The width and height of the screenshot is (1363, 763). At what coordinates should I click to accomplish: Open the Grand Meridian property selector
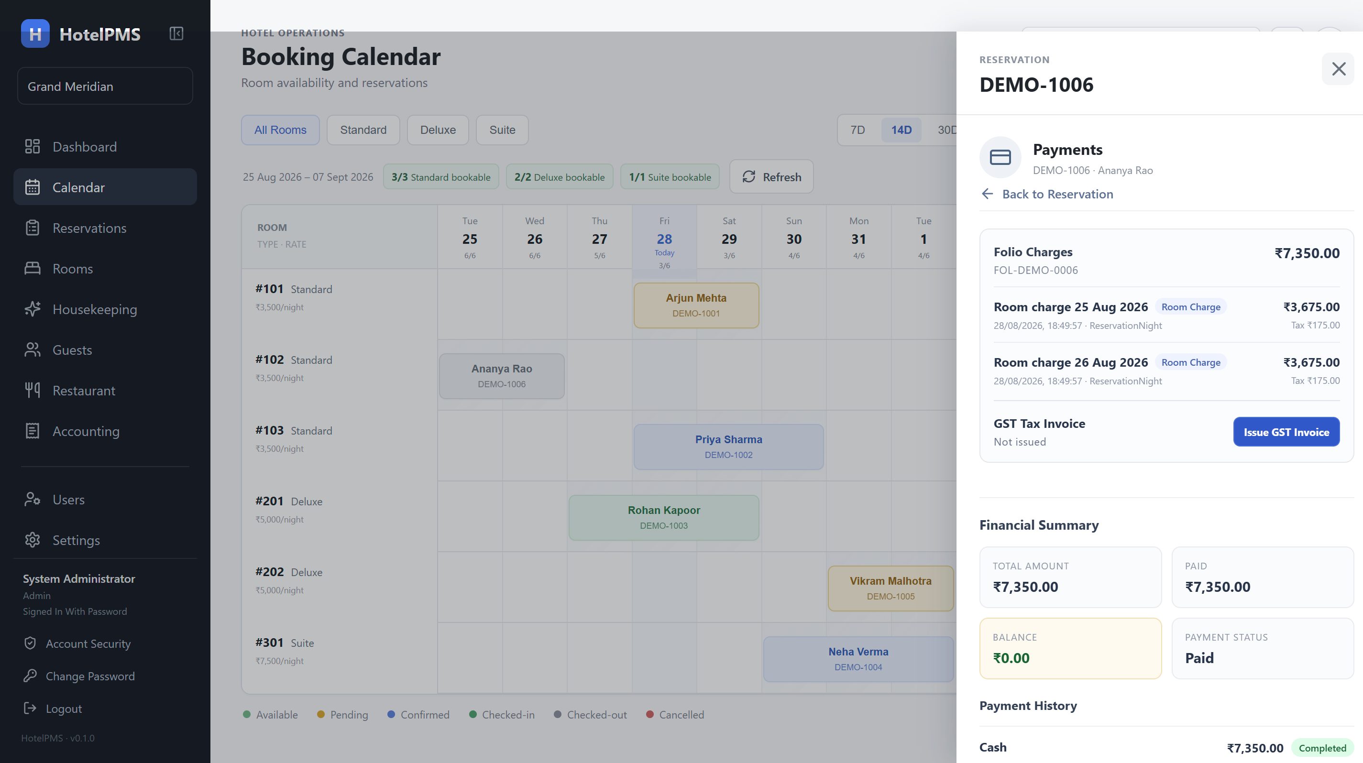pos(105,86)
